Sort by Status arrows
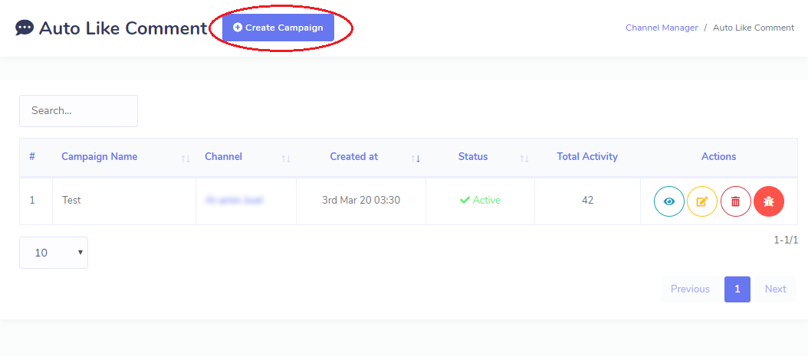This screenshot has height=356, width=808. click(x=524, y=159)
